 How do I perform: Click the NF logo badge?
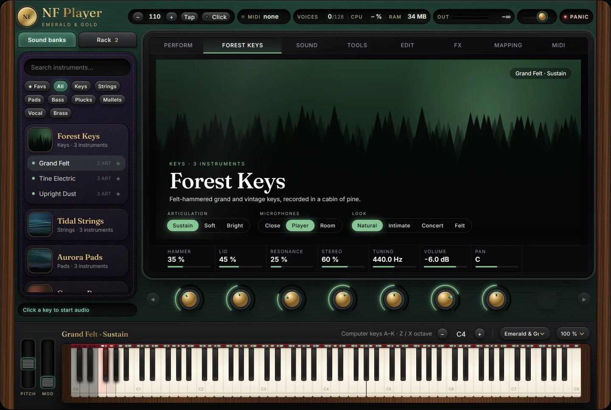click(27, 17)
